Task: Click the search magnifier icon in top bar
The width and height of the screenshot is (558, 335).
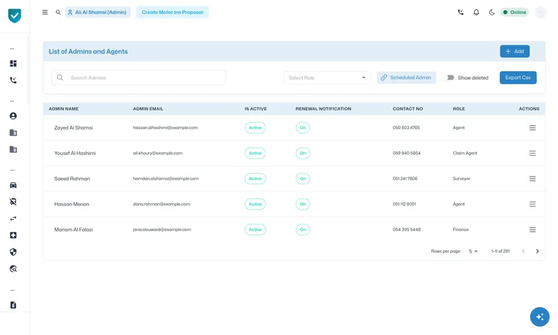Action: coord(58,12)
